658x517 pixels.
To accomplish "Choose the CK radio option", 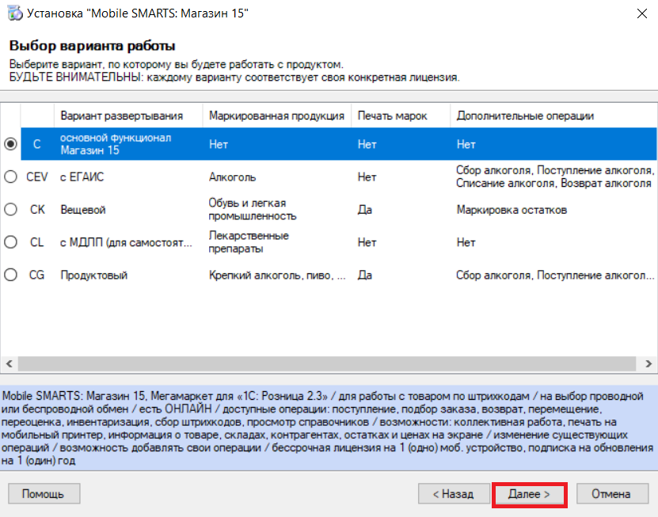I will (x=10, y=209).
